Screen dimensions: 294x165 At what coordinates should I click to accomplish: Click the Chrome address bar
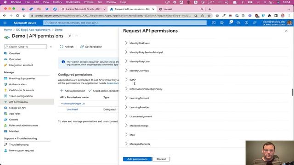[113, 16]
